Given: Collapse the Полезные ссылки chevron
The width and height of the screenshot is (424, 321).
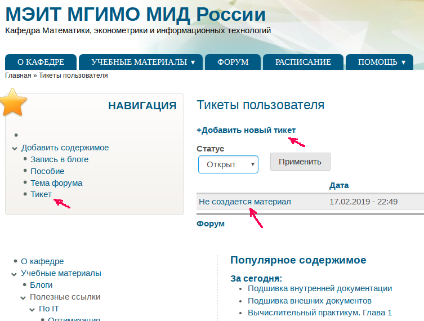Looking at the screenshot, I should [x=23, y=298].
